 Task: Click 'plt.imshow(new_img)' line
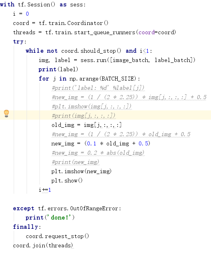coord(81,171)
